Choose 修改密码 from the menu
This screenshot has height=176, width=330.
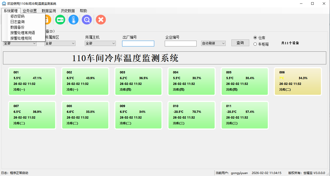click(18, 16)
